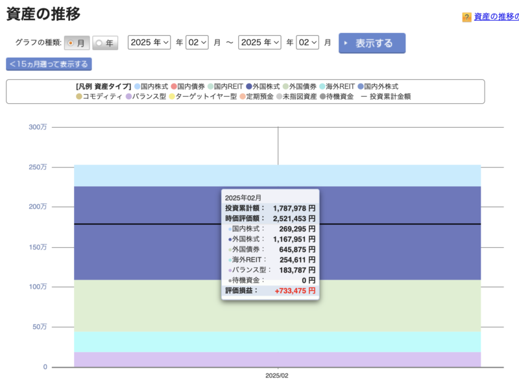
Task: Open the 資産の推移 help link
Action: [x=496, y=17]
